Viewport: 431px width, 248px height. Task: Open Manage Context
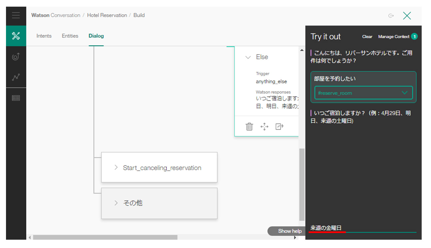394,37
